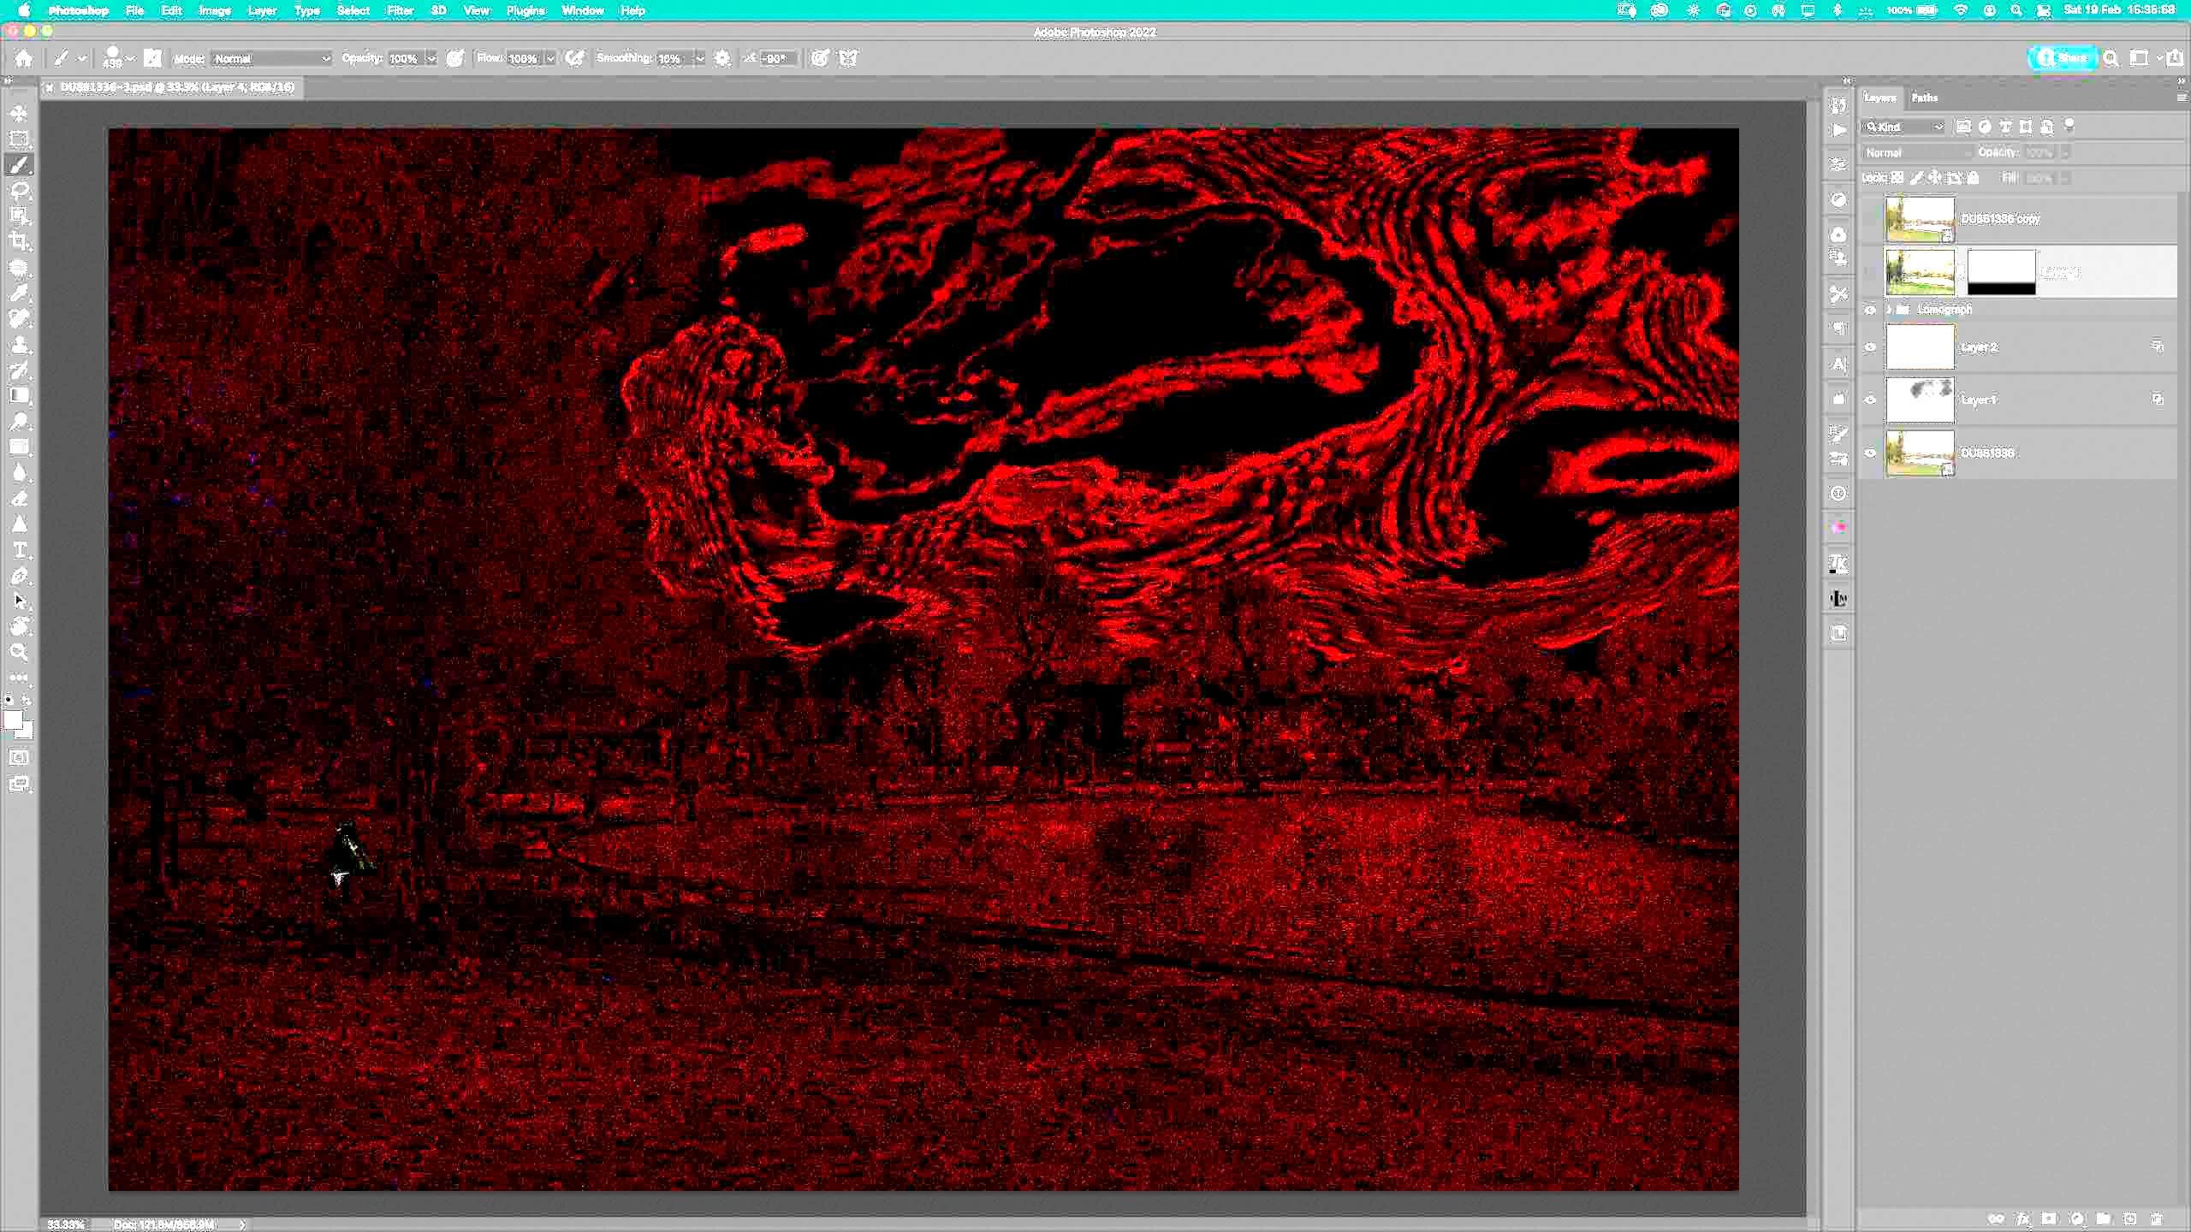Expand the Lomograph layer group
Image resolution: width=2191 pixels, height=1232 pixels.
point(1889,310)
